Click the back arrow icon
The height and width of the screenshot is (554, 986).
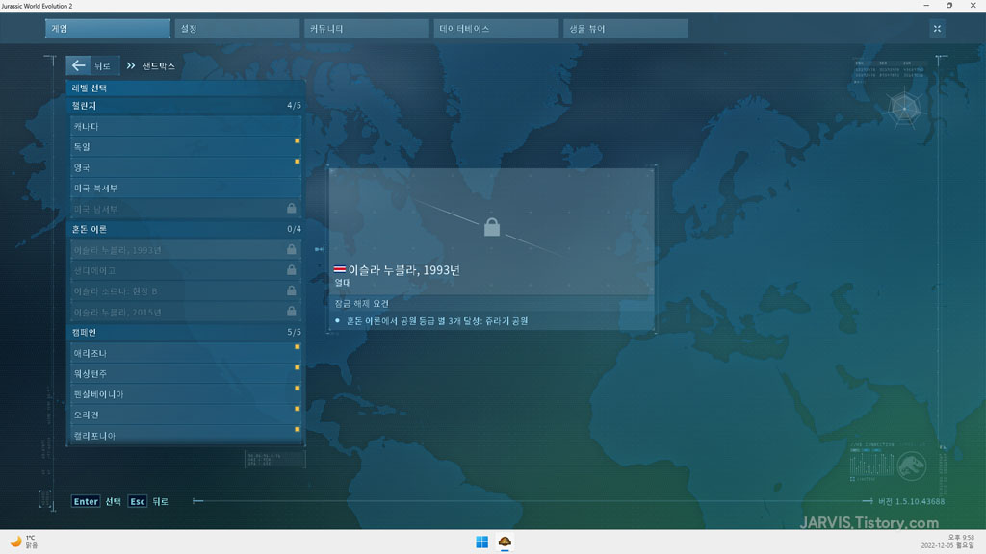click(x=79, y=65)
